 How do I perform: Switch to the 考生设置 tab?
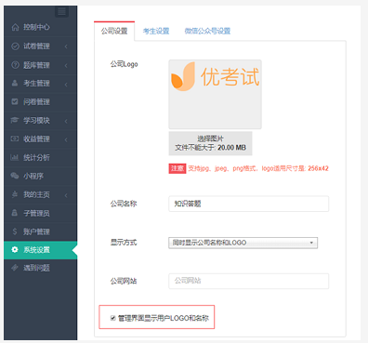(156, 31)
